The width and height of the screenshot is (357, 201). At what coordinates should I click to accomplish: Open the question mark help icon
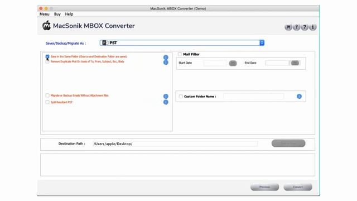click(x=305, y=27)
